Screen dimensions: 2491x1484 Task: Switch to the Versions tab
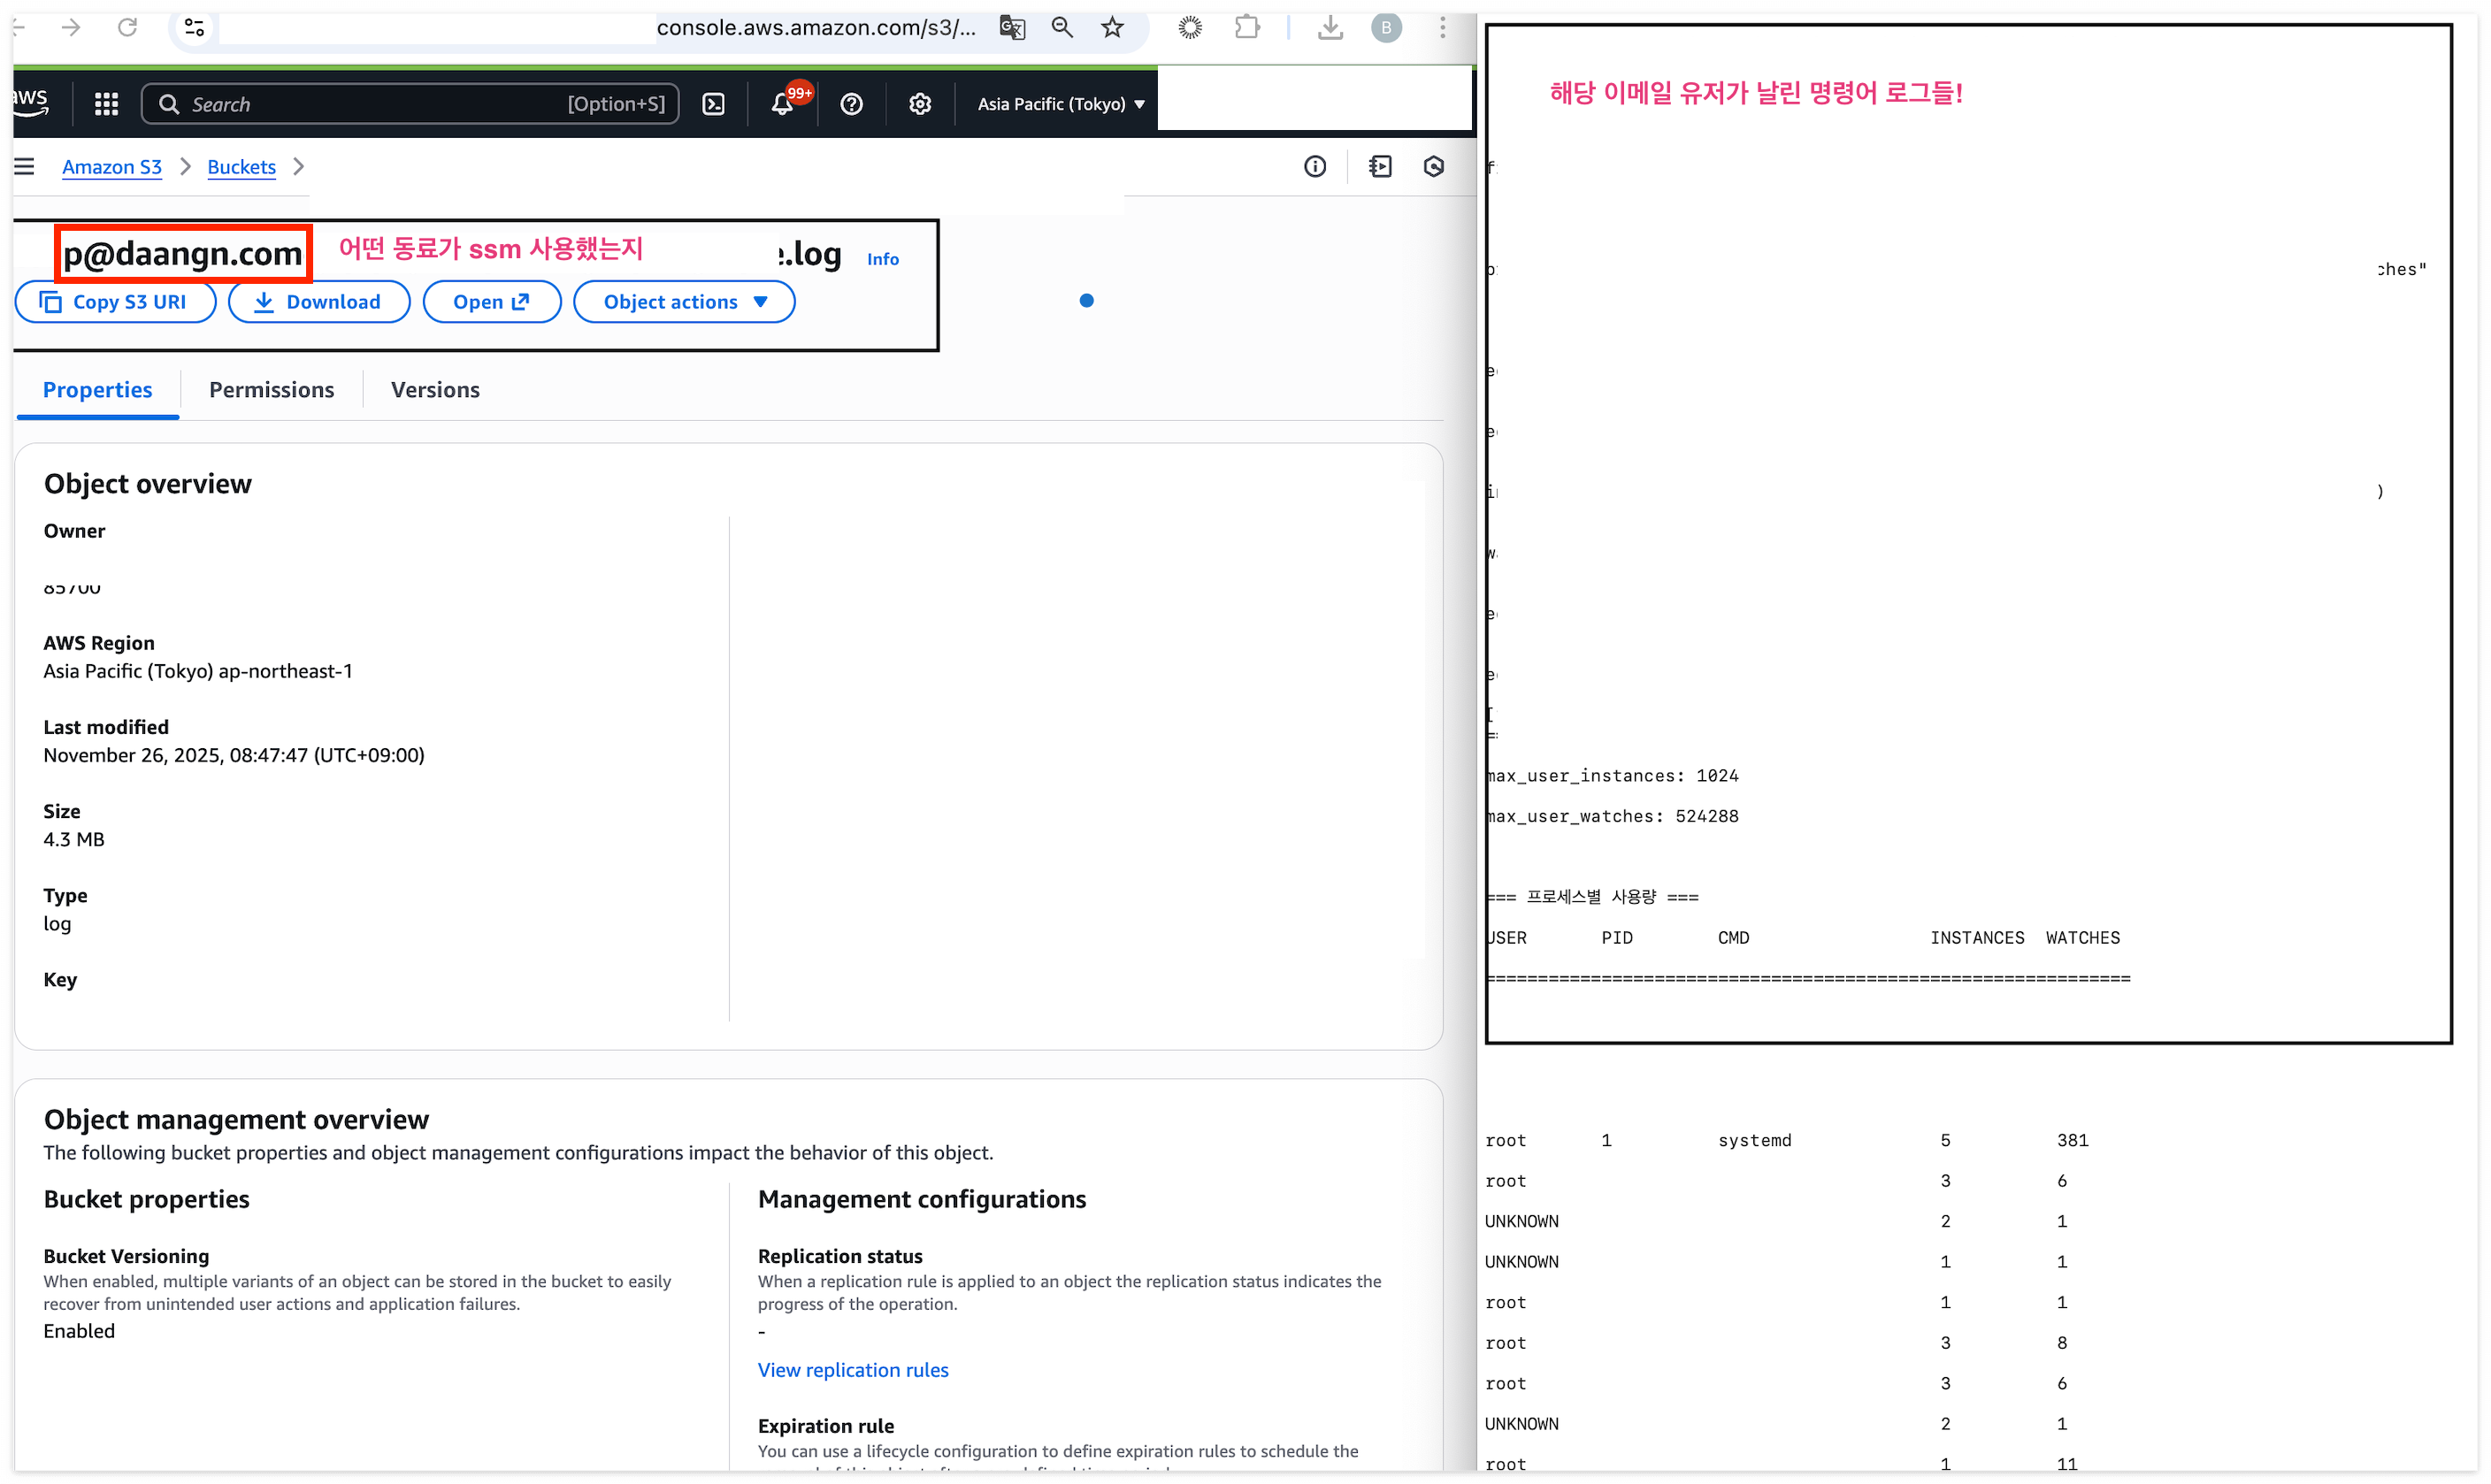[x=435, y=390]
